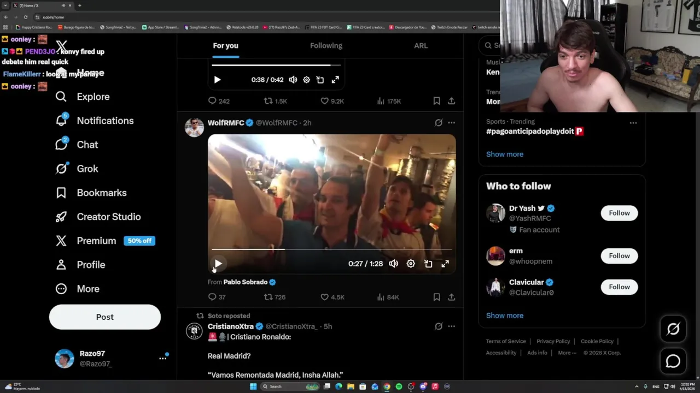Enable picture-in-picture on the WolfRMFC video
Viewport: 700px width, 393px height.
coord(428,264)
